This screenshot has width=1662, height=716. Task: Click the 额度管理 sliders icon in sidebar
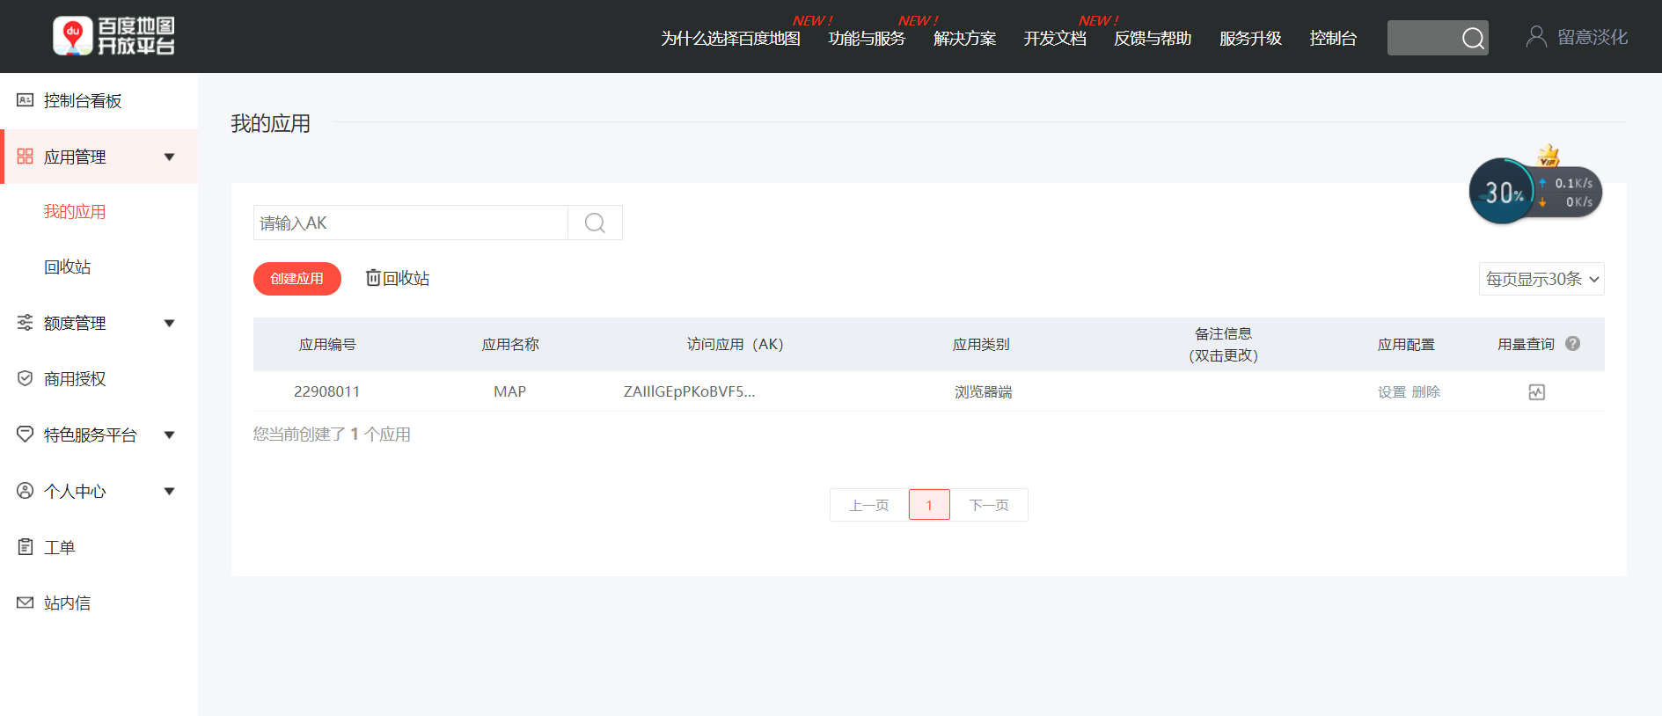pos(25,323)
